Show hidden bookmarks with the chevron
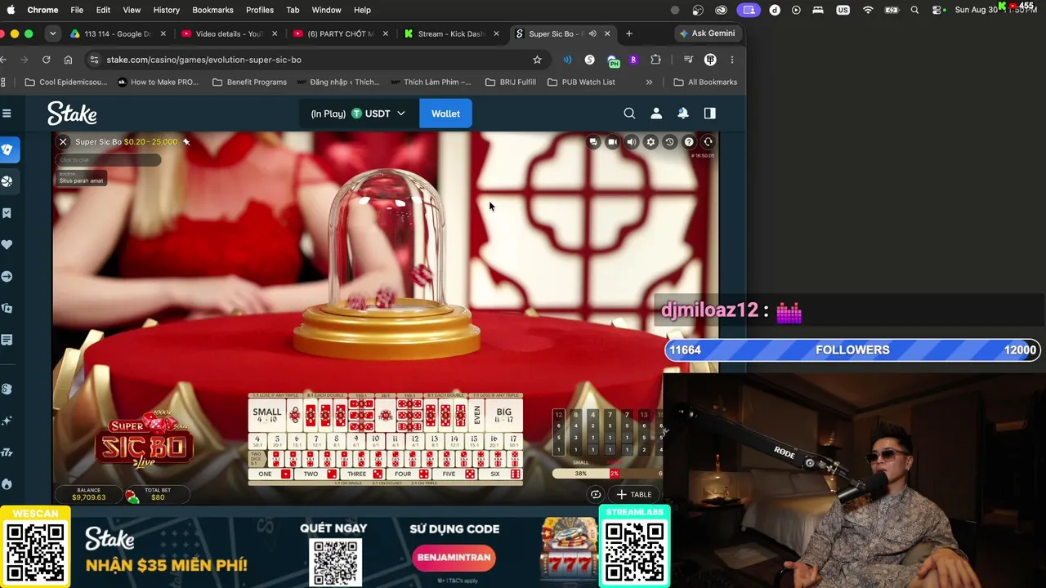 650,82
